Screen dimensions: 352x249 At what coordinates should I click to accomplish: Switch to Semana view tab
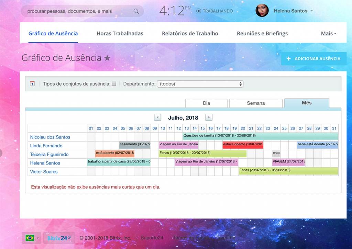tap(256, 103)
